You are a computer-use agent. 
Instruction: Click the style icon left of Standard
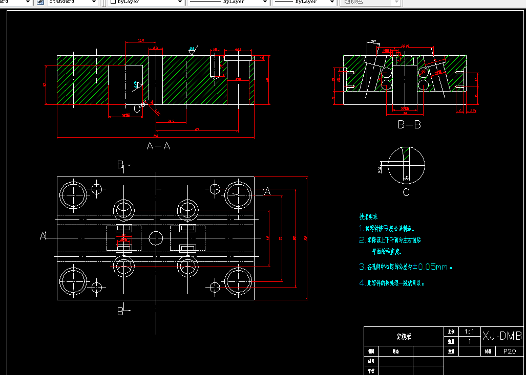(40, 2)
